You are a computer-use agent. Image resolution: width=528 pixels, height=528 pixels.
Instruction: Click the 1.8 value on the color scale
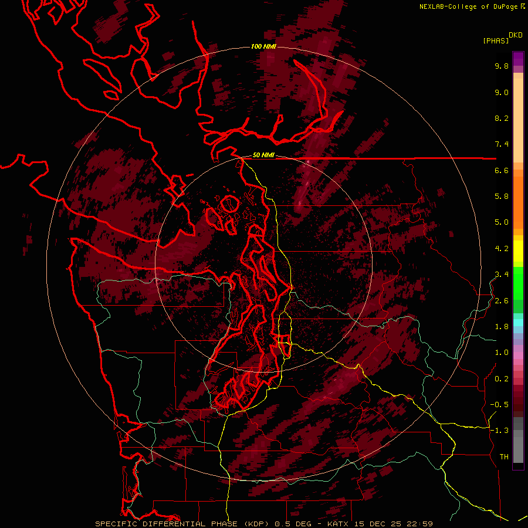(502, 327)
